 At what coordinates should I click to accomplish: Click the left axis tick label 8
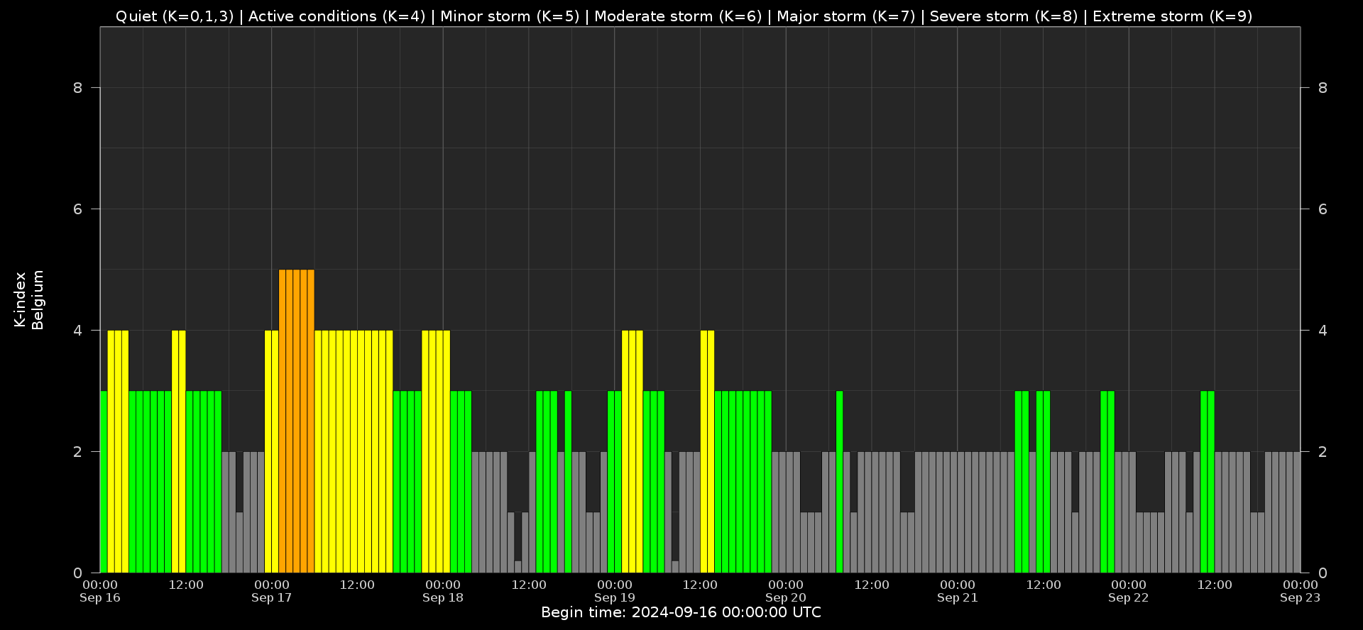pyautogui.click(x=78, y=88)
